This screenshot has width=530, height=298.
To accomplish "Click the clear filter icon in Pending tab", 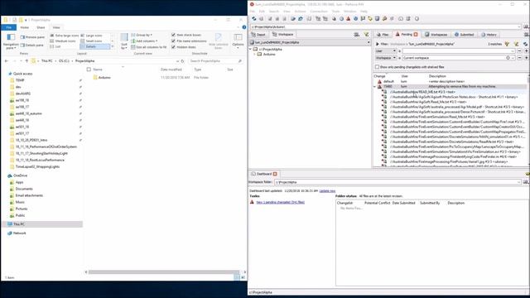I will [516, 44].
